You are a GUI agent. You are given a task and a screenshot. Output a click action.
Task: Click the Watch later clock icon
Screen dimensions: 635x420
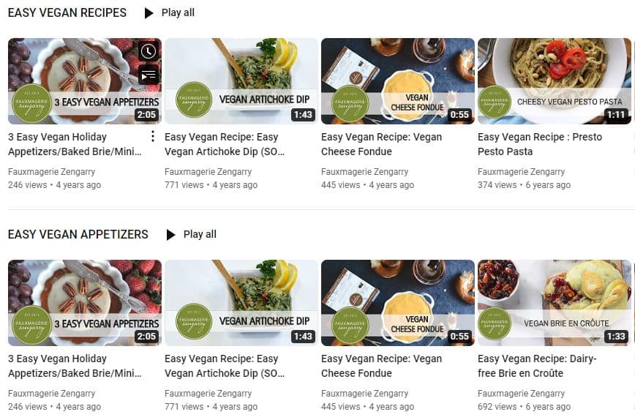pyautogui.click(x=149, y=51)
